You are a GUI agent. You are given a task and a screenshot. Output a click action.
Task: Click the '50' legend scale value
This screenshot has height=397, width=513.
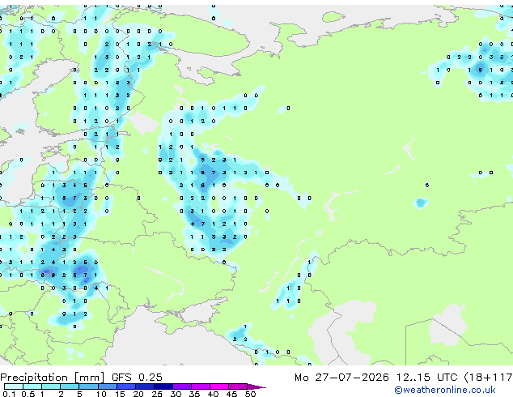(250, 394)
